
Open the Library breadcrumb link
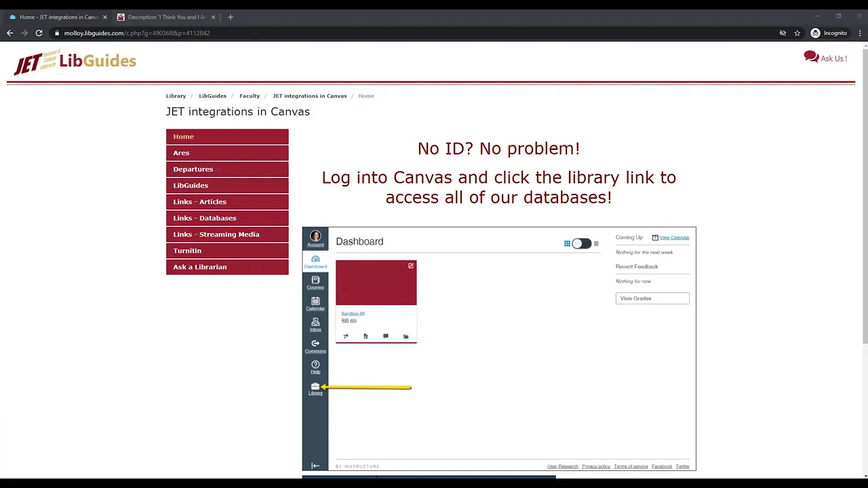[x=176, y=96]
